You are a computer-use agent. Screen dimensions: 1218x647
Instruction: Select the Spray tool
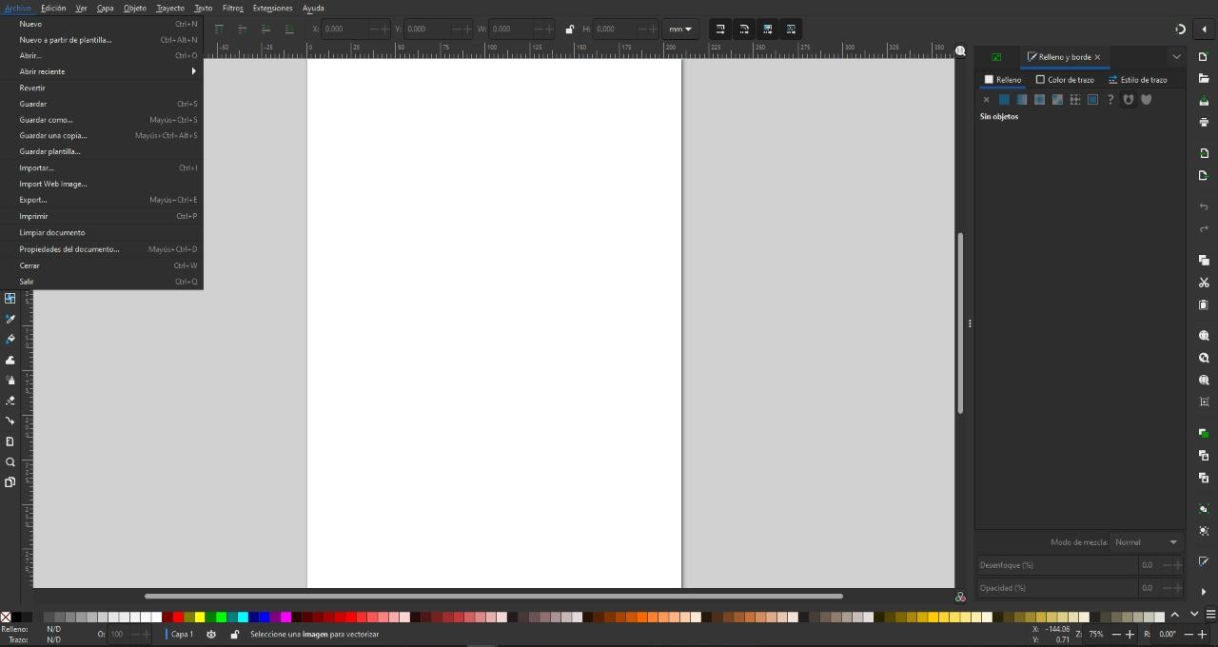click(10, 380)
